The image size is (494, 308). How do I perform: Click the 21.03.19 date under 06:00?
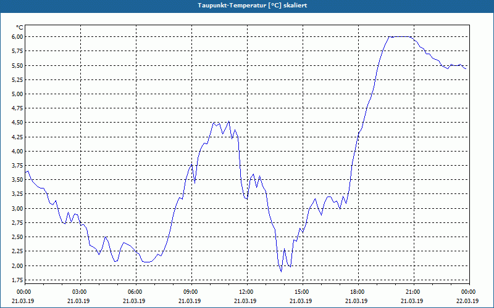pos(134,301)
